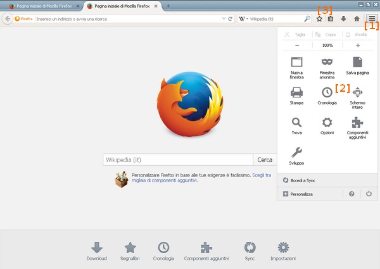
Task: Open the search engine selector dropdown
Action: [x=244, y=18]
